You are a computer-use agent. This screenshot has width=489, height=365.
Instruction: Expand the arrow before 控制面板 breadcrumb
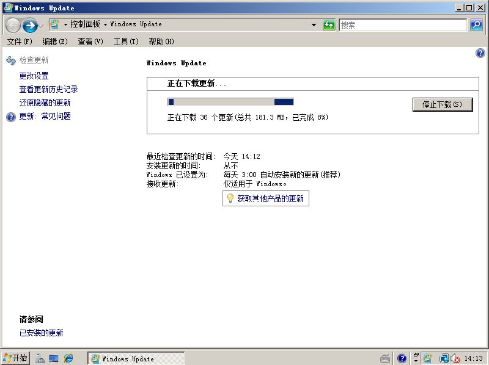point(65,24)
